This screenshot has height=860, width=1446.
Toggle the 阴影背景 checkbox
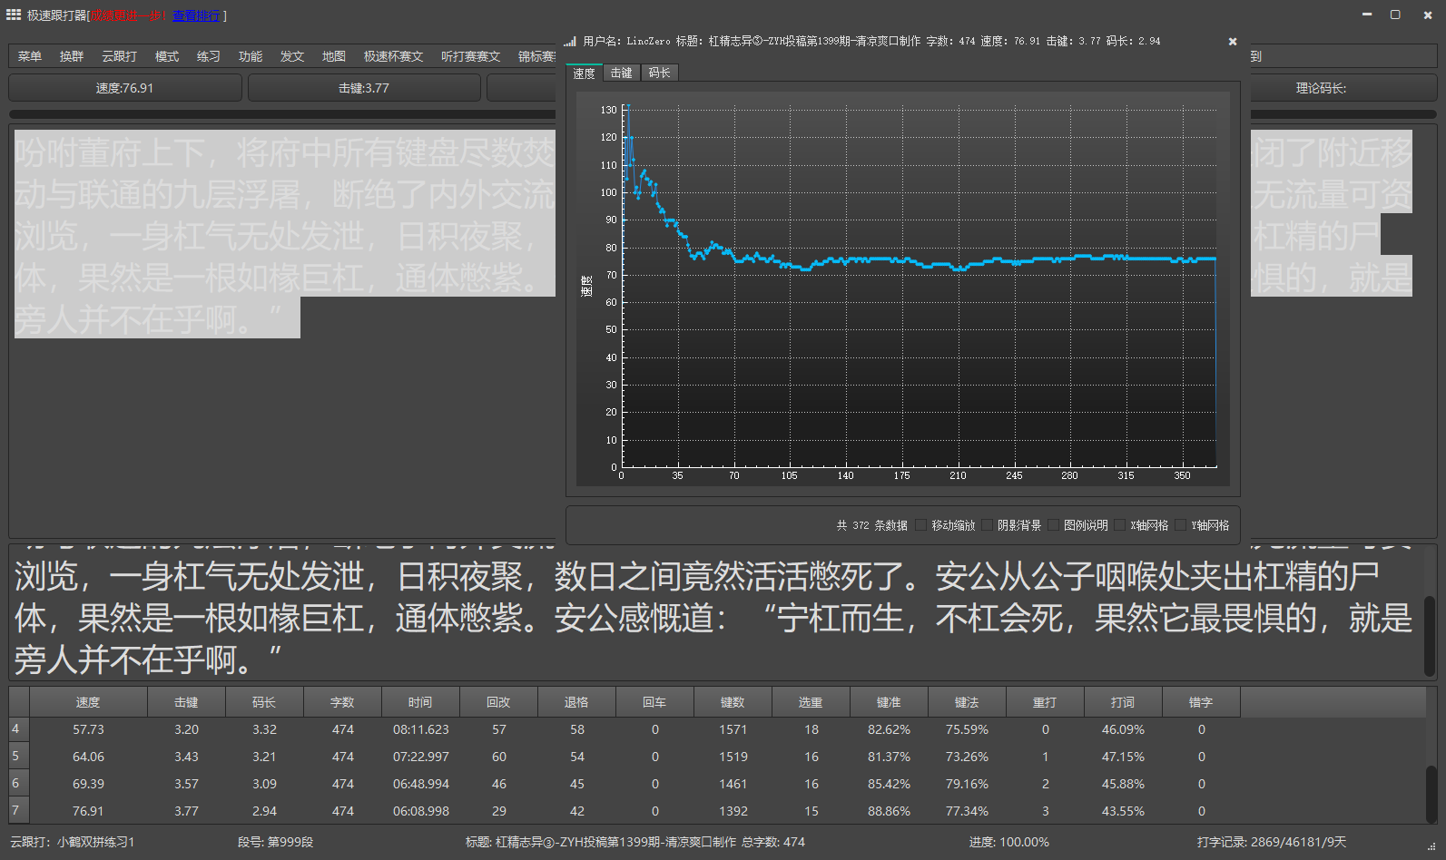tap(988, 525)
